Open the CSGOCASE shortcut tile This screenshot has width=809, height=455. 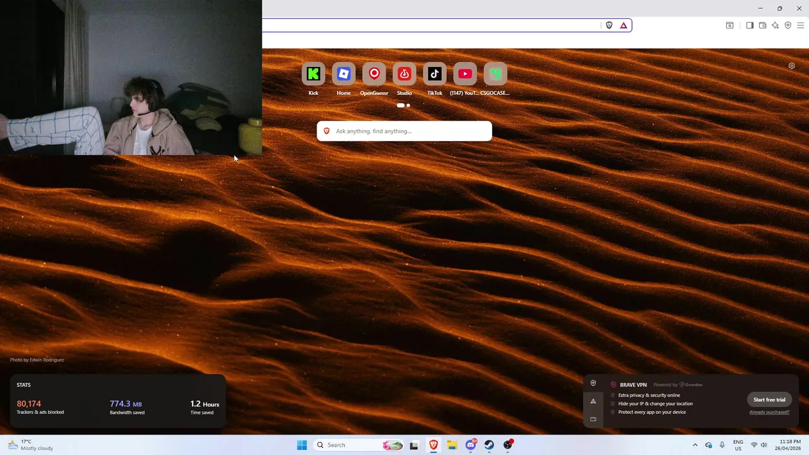coord(496,74)
